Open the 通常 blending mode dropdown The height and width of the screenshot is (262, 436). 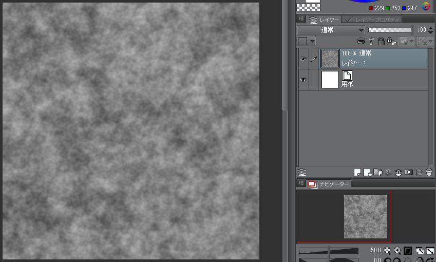331,30
